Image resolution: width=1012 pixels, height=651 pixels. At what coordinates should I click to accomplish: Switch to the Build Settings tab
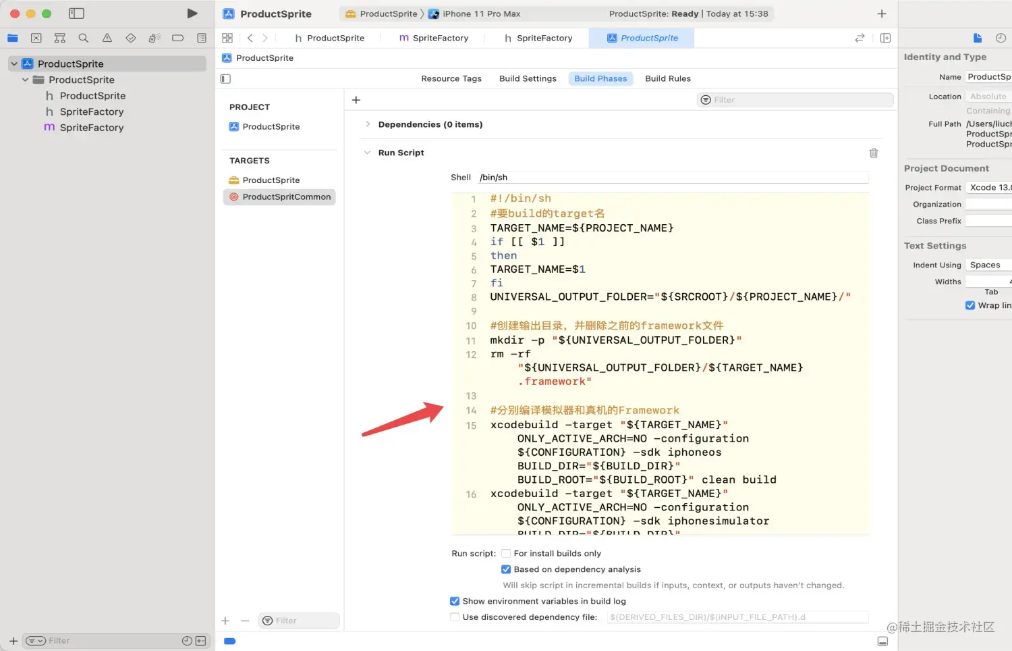pos(528,78)
